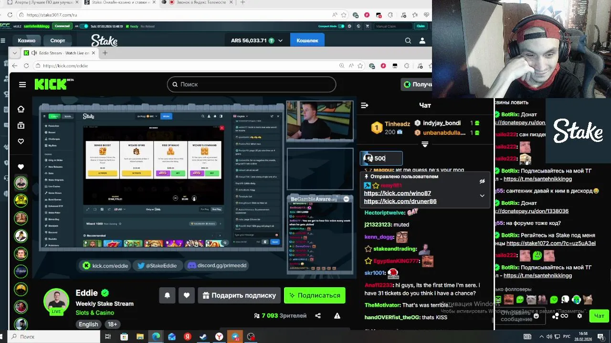This screenshot has width=611, height=343.
Task: Open Telegram from the taskbar
Action: [x=235, y=337]
